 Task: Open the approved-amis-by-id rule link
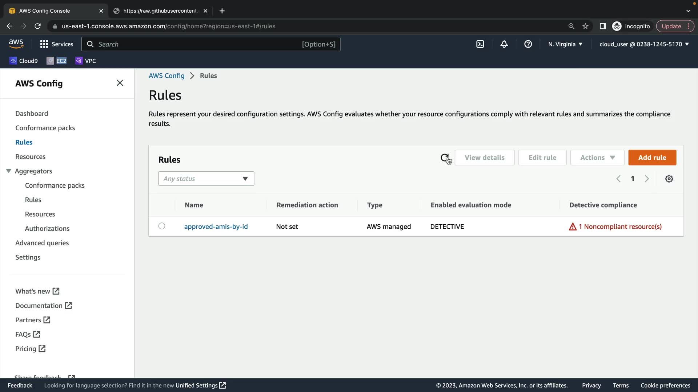coord(216,226)
